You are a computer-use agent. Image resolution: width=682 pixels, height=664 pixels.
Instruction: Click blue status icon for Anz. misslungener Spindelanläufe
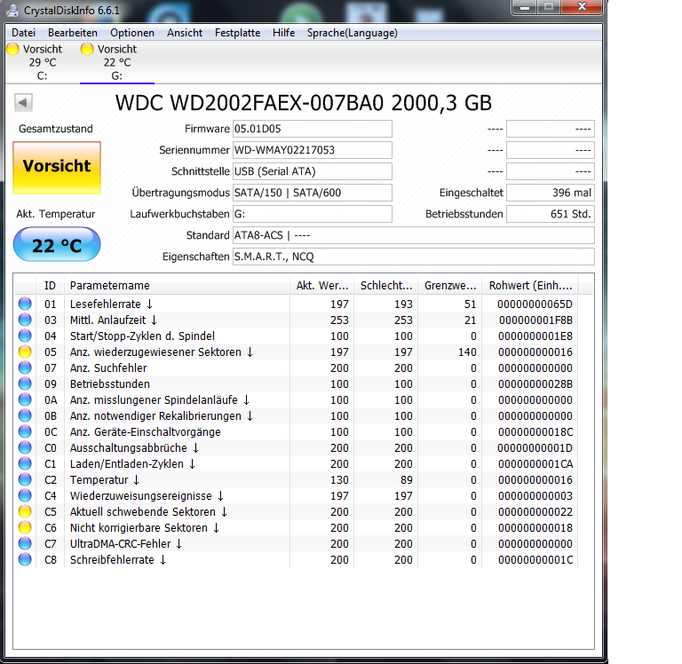coord(25,399)
